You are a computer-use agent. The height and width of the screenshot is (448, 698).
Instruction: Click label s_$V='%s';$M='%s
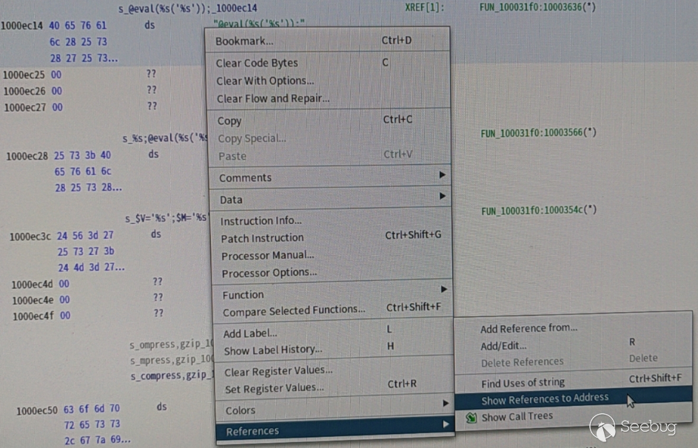(166, 218)
